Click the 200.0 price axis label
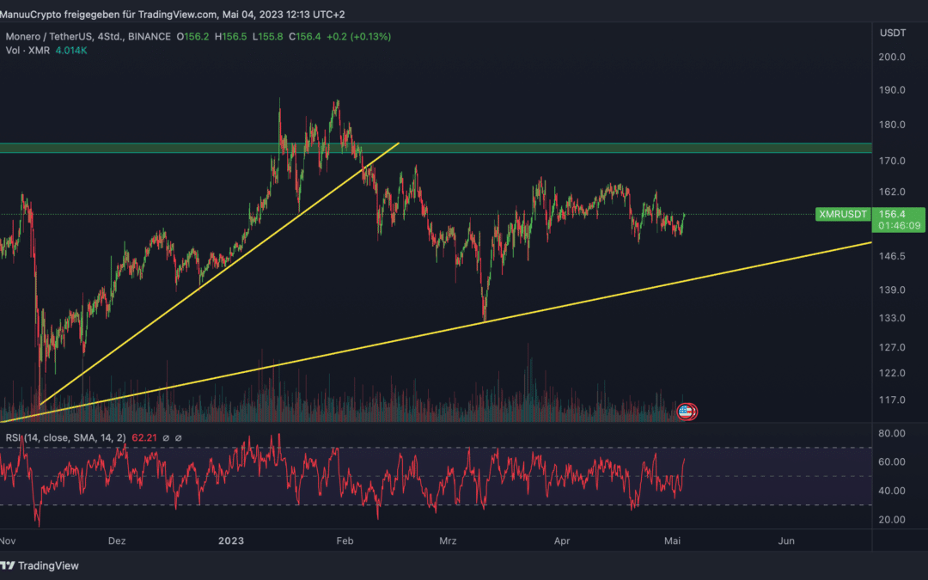The height and width of the screenshot is (580, 928). point(892,58)
